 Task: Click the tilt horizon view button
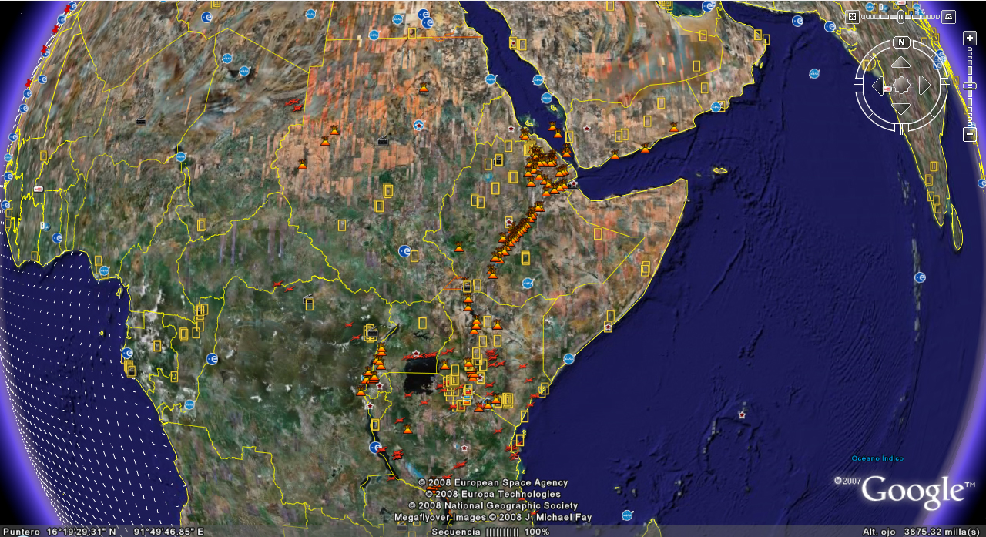coord(949,16)
